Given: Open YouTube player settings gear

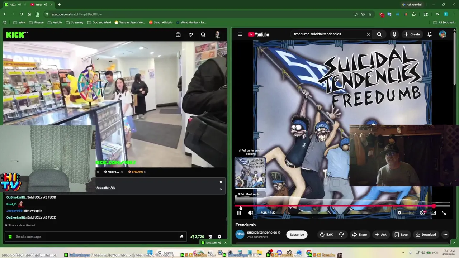Looking at the screenshot, I should click(x=422, y=213).
